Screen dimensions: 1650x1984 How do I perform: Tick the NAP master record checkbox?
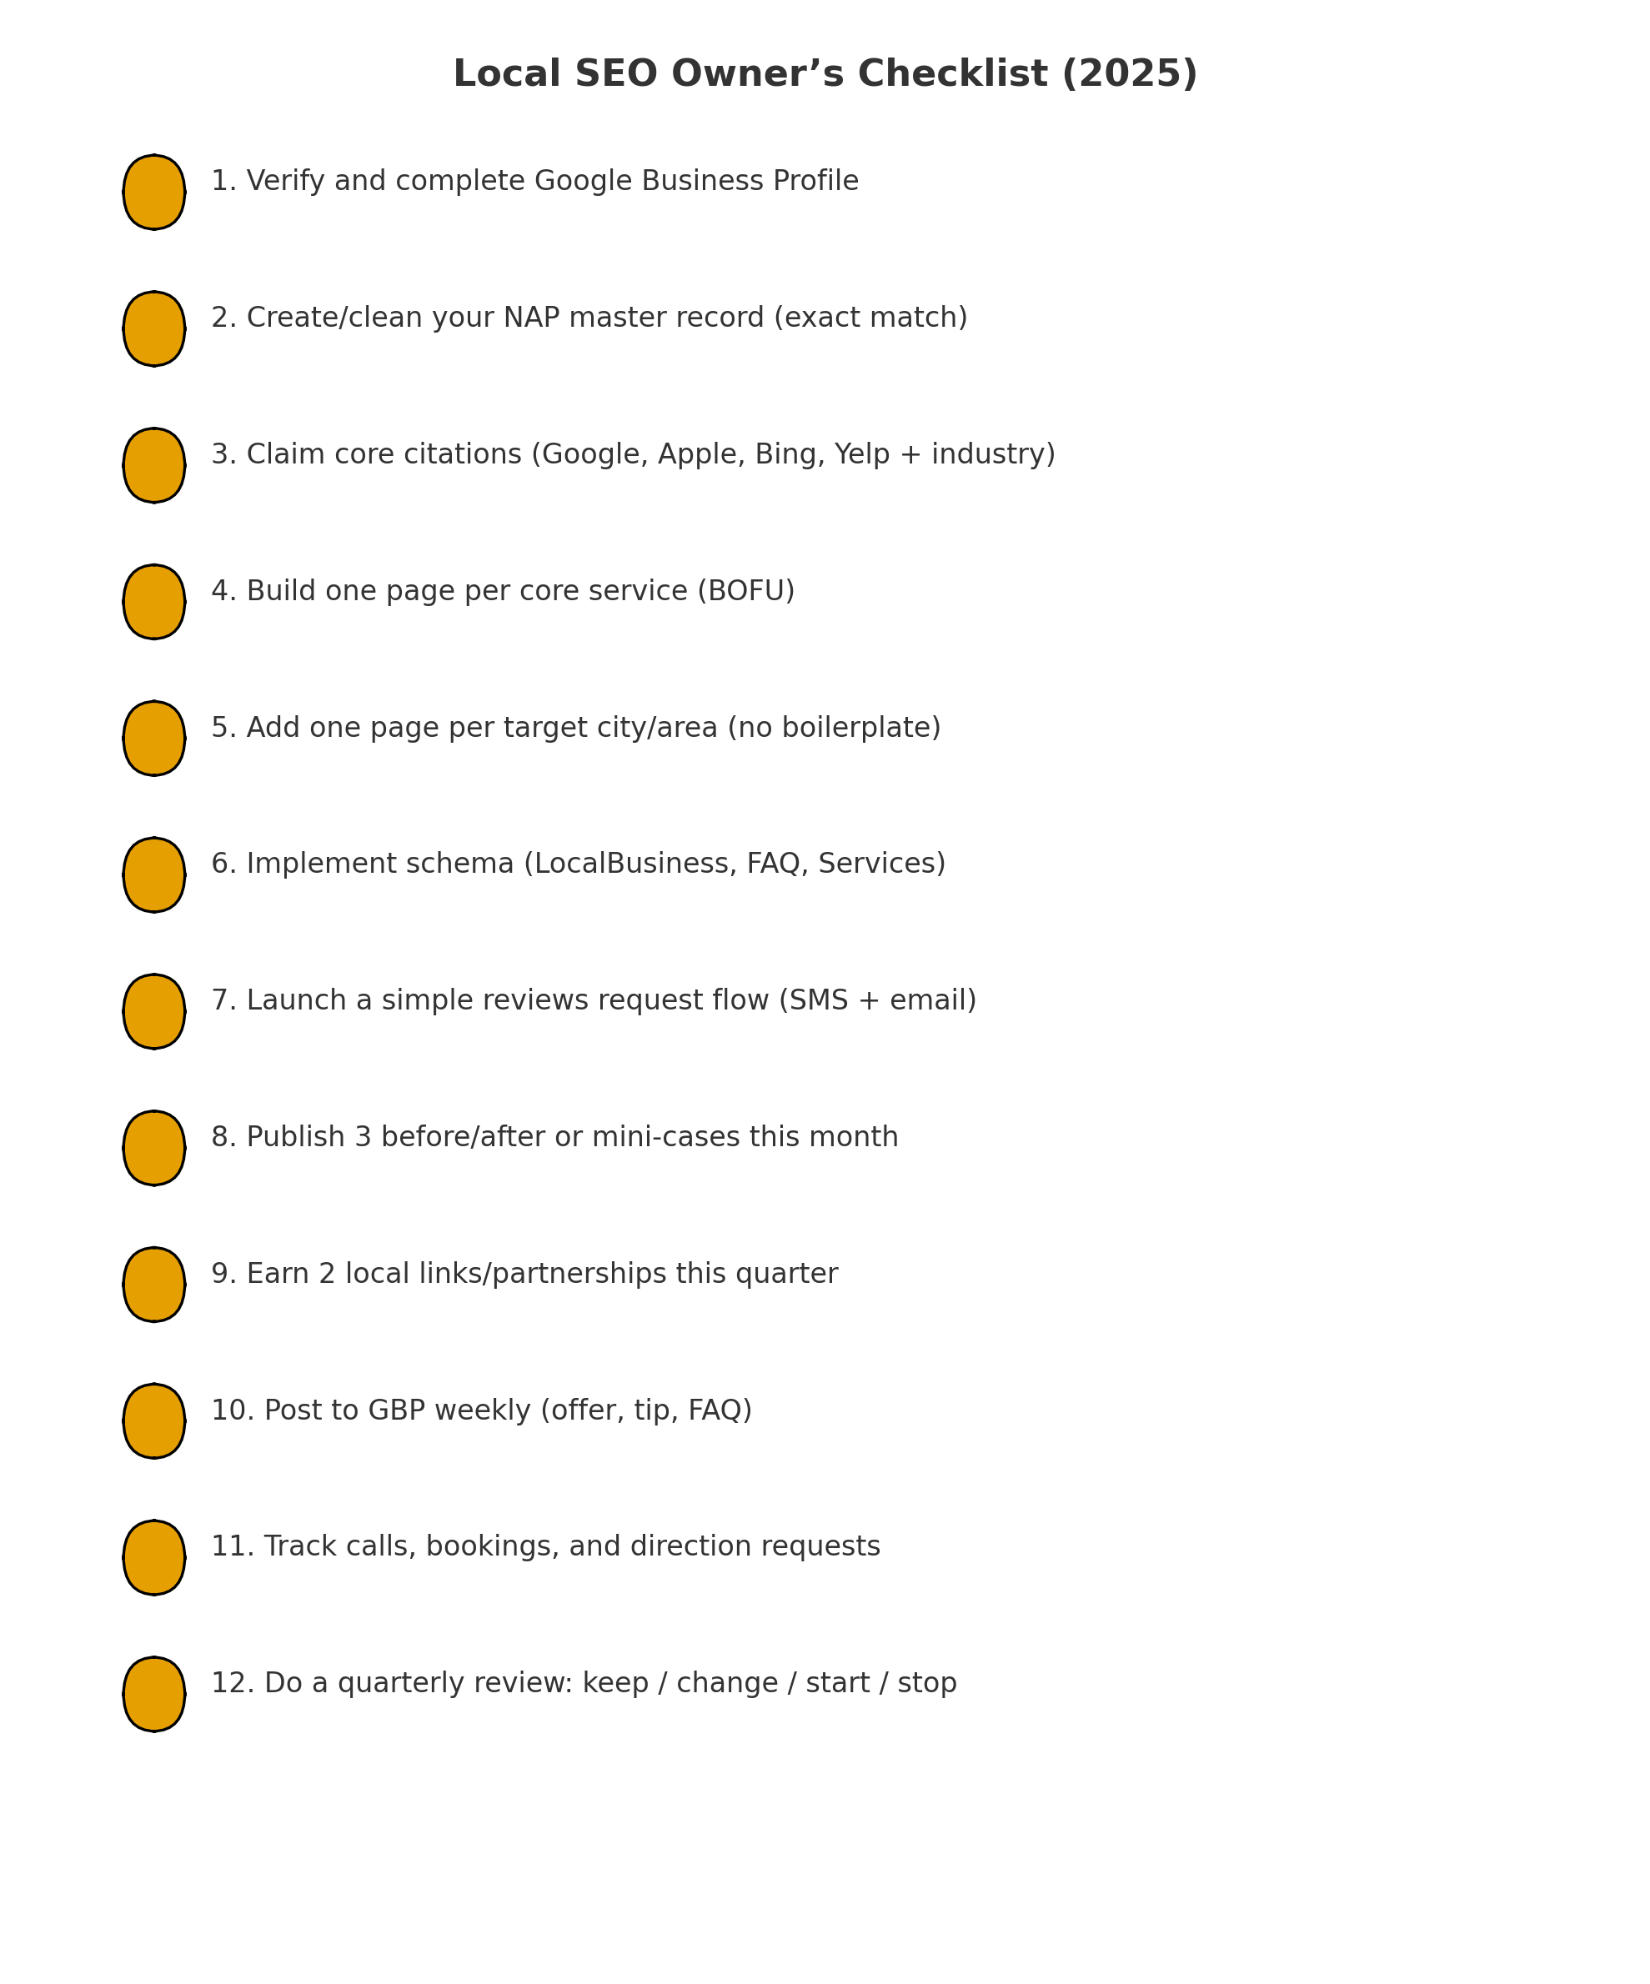coord(154,328)
